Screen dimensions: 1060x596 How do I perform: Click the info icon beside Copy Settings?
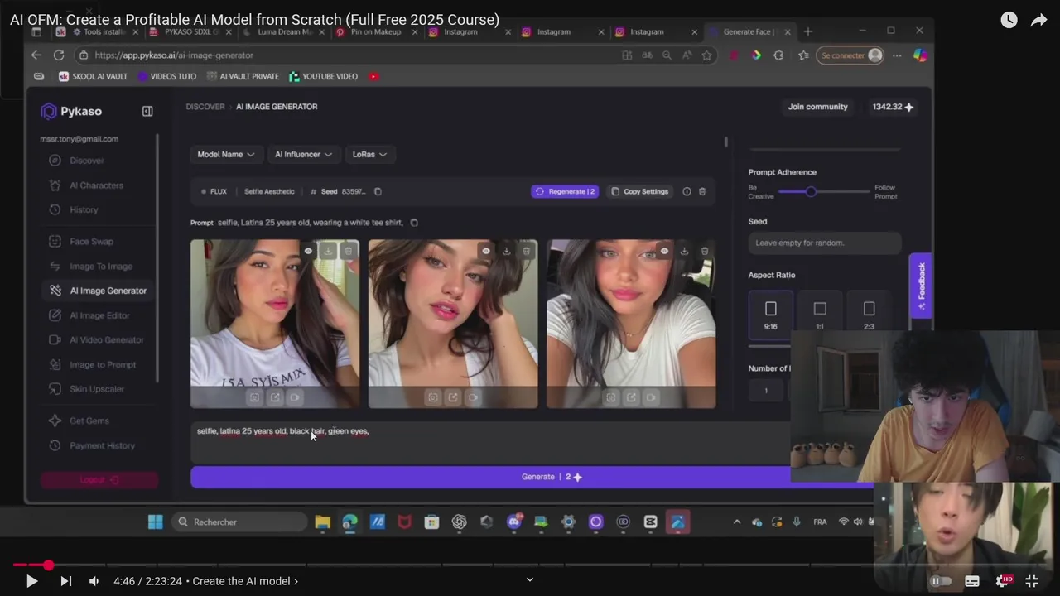(687, 191)
